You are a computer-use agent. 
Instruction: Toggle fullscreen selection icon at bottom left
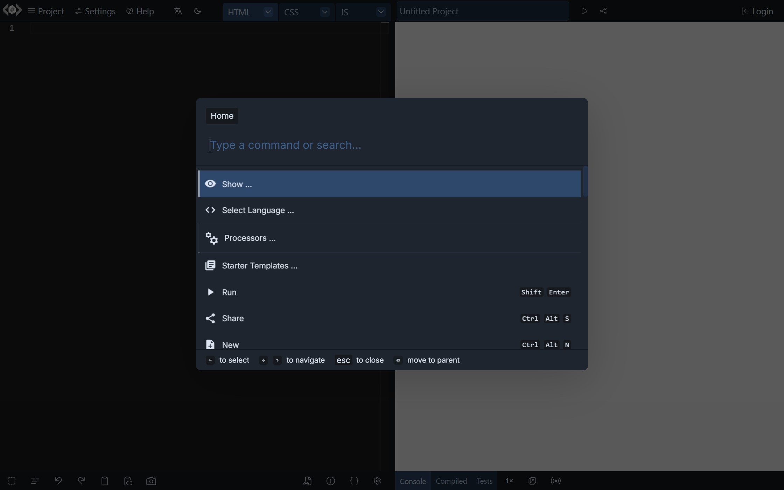[11, 481]
